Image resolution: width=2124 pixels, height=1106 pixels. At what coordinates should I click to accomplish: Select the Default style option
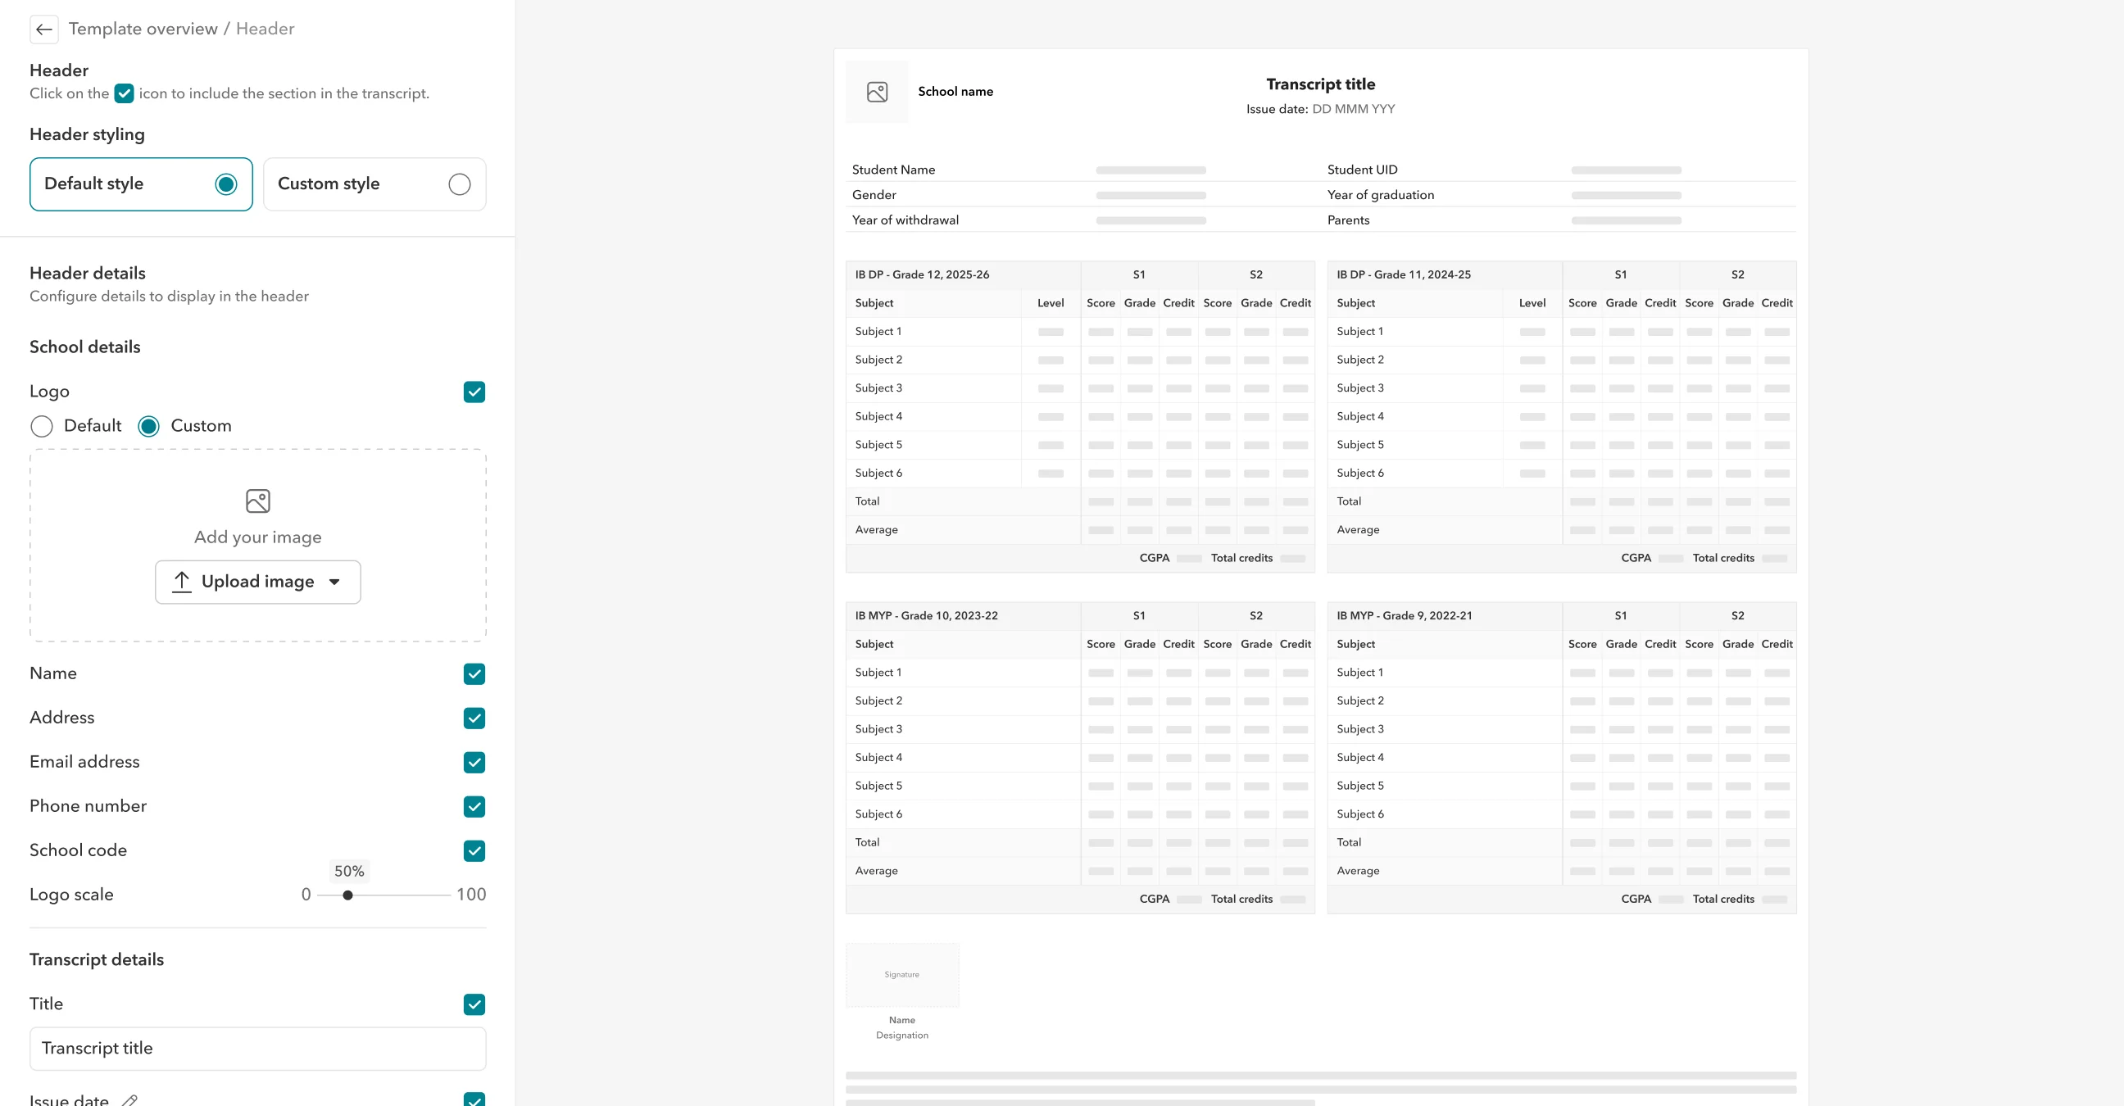point(141,184)
